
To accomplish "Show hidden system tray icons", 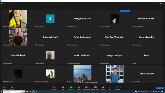I will click(150, 92).
